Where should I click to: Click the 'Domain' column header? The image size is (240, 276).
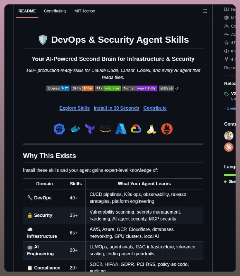pyautogui.click(x=45, y=184)
